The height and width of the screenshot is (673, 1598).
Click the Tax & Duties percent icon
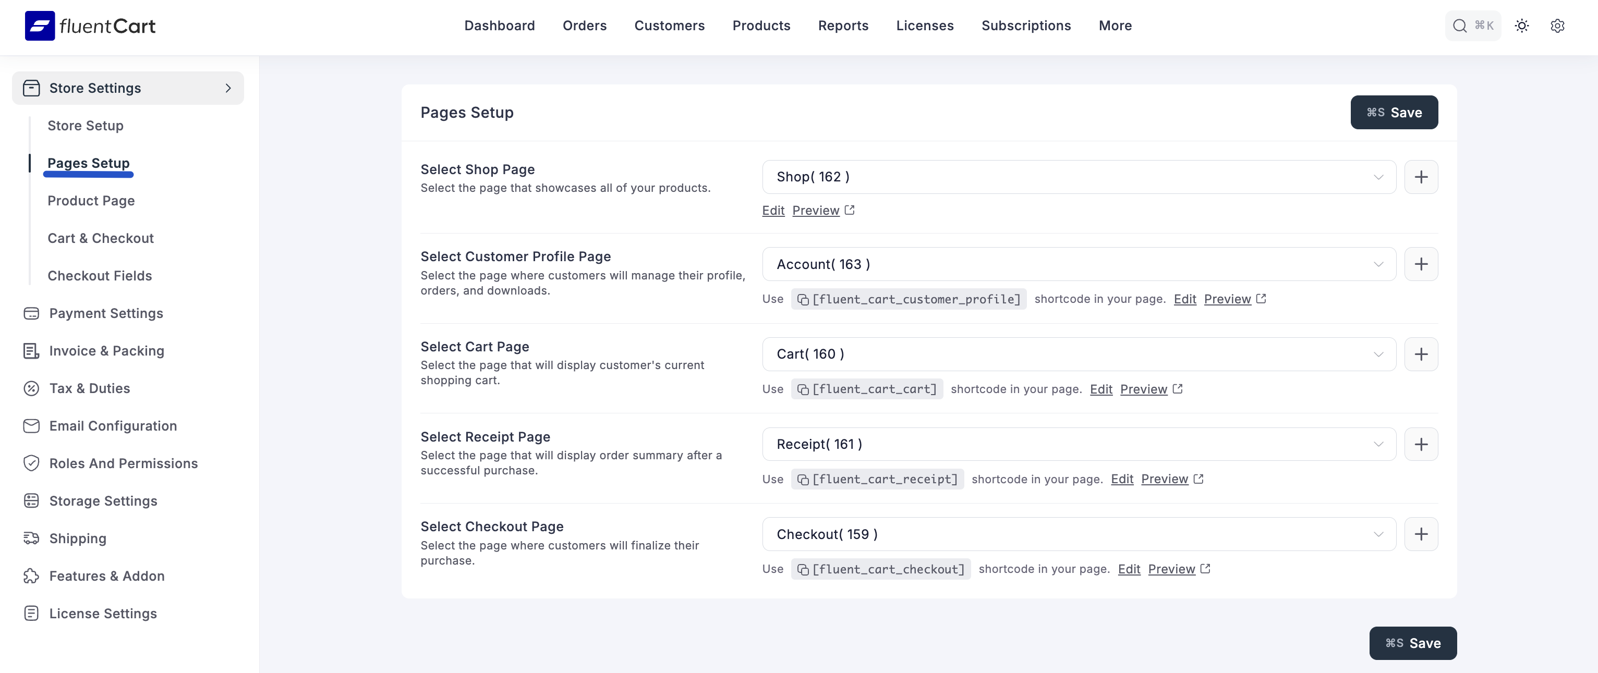pos(32,388)
